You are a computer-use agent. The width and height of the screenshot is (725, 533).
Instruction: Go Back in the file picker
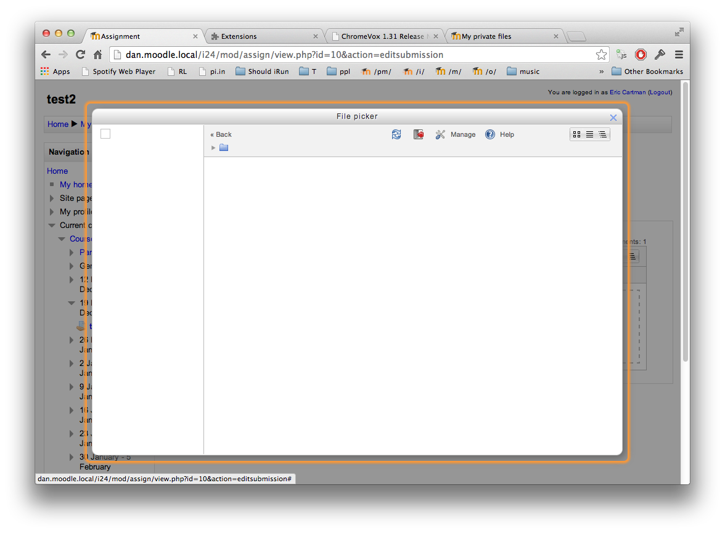pos(221,134)
